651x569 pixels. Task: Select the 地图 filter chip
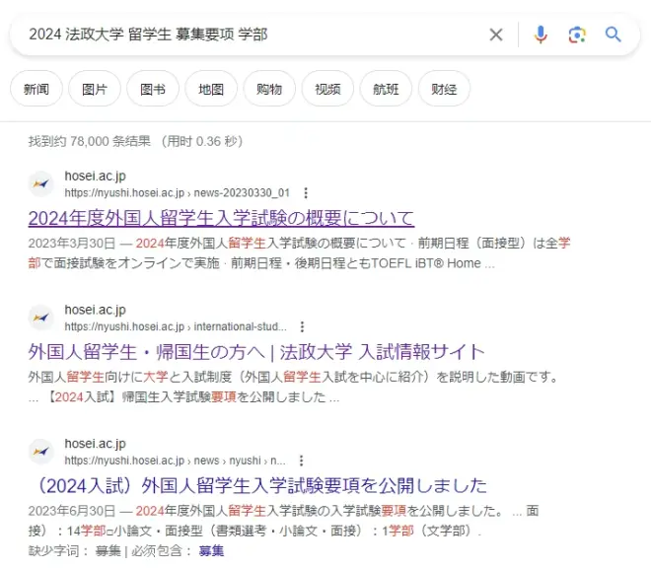pyautogui.click(x=211, y=89)
